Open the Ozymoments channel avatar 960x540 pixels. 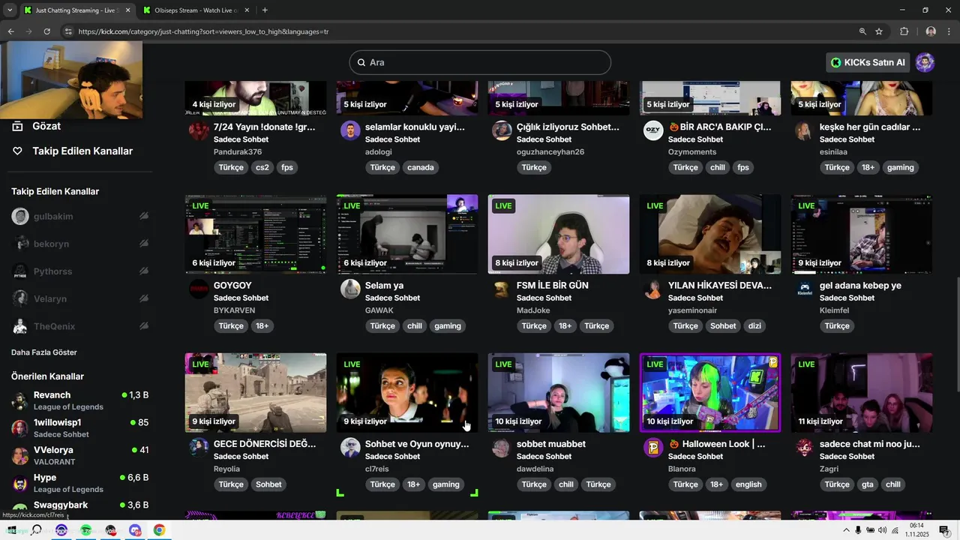point(653,130)
